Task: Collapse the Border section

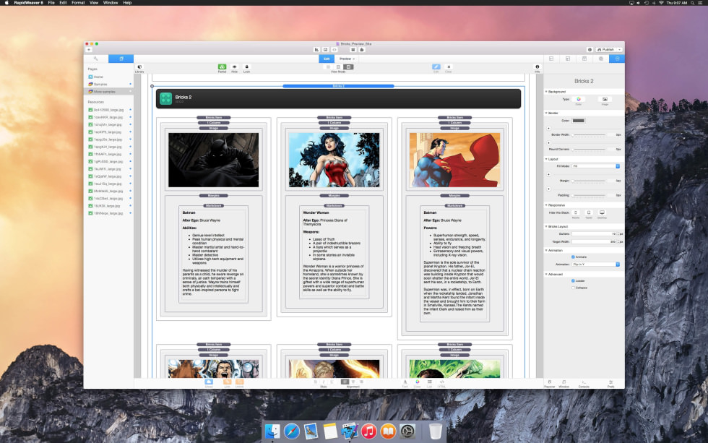Action: 546,113
